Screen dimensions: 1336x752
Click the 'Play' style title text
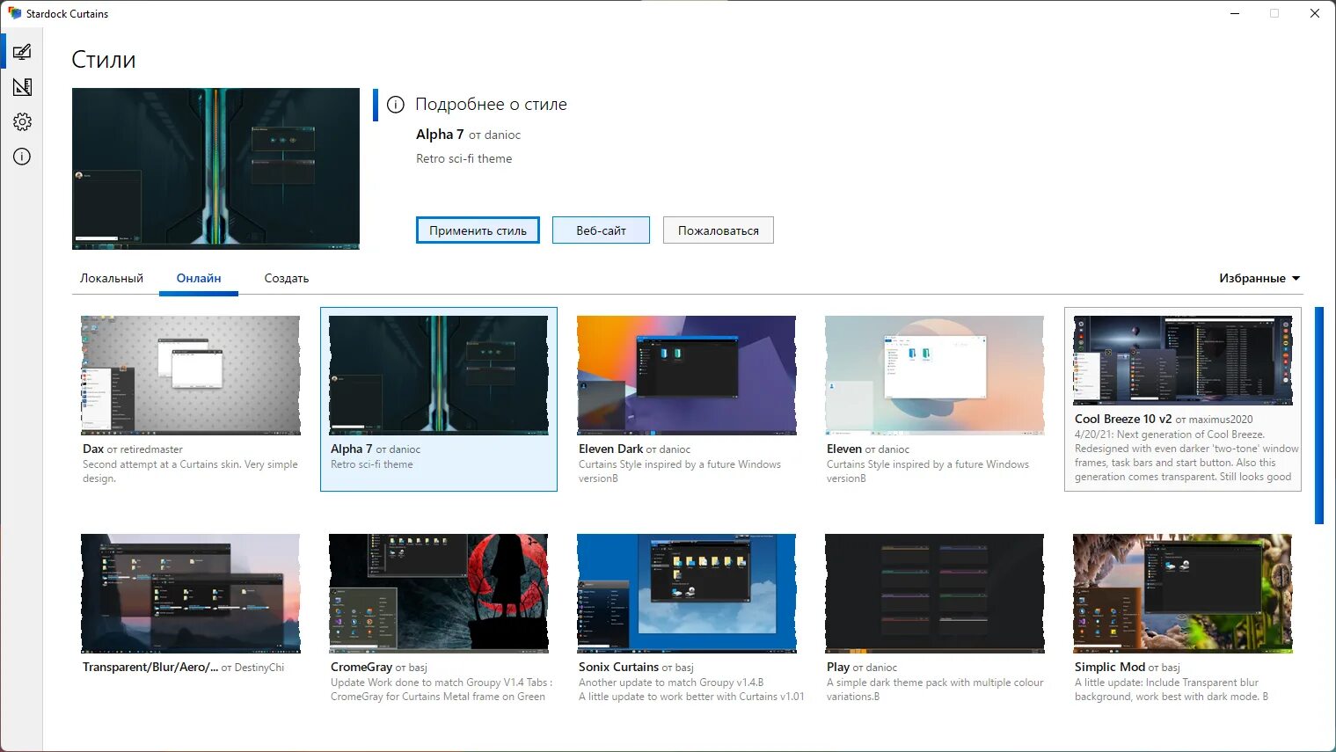pyautogui.click(x=838, y=667)
